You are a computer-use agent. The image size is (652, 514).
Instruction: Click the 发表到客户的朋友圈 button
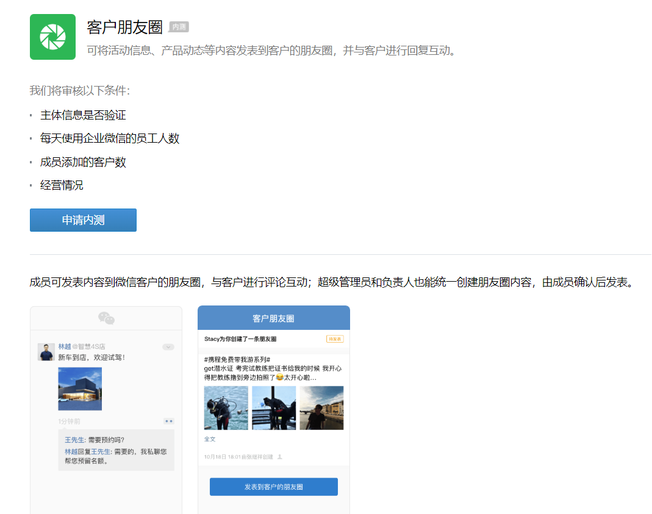274,487
